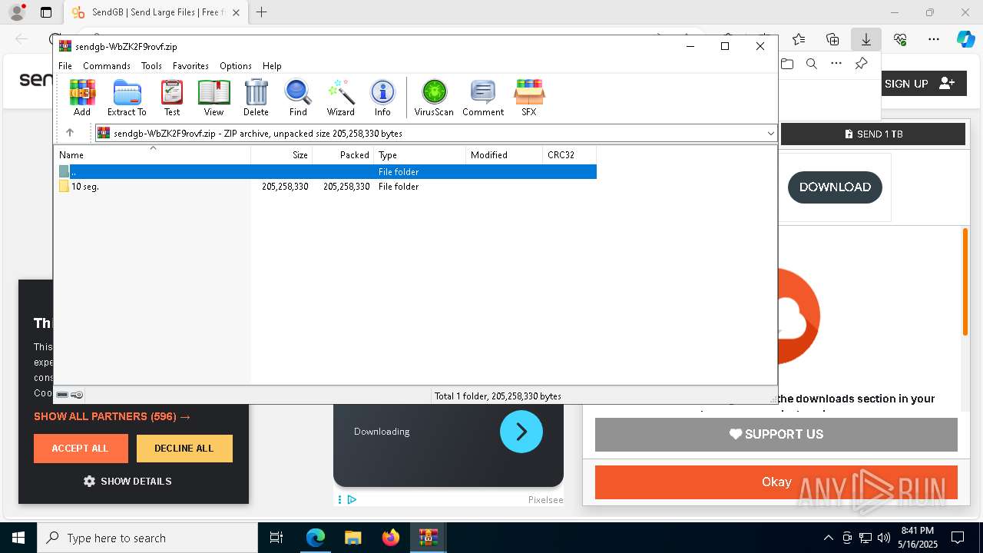Viewport: 983px width, 553px height.
Task: Open the File menu
Action: pos(65,66)
